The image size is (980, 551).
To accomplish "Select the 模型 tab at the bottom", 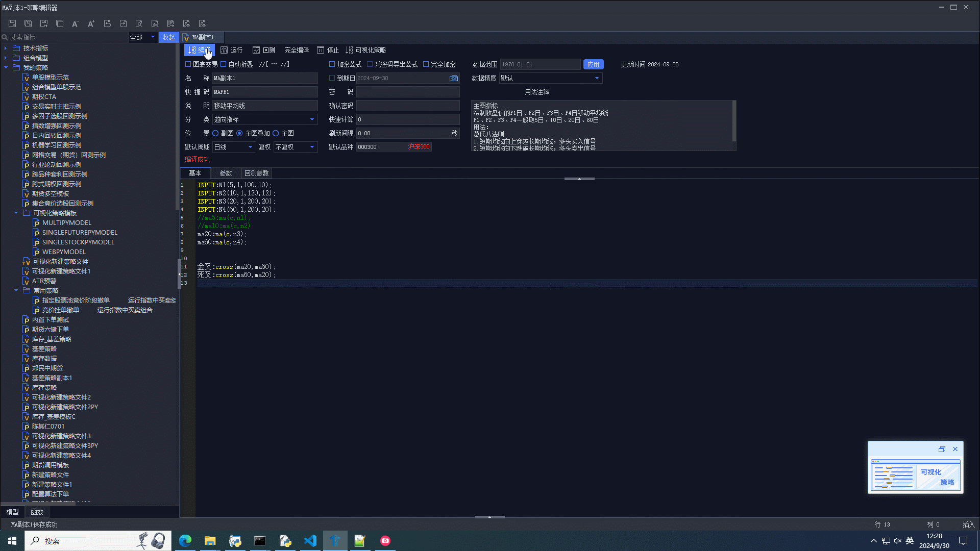I will click(x=13, y=512).
